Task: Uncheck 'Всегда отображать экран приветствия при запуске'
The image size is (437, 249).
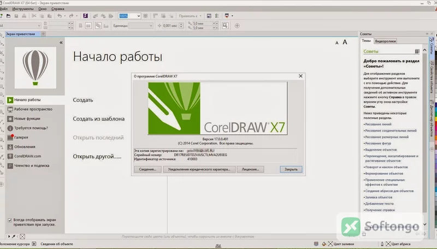Action: pos(10,220)
